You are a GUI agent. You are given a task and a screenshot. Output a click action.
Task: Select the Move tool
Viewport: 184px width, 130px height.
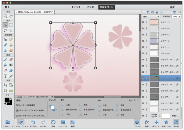pos(6,25)
